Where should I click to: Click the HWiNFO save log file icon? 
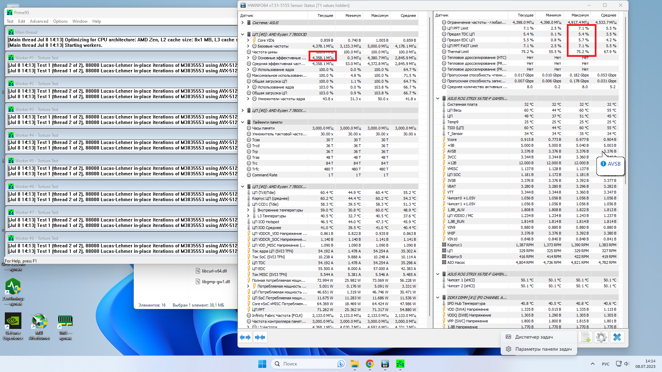(586, 337)
